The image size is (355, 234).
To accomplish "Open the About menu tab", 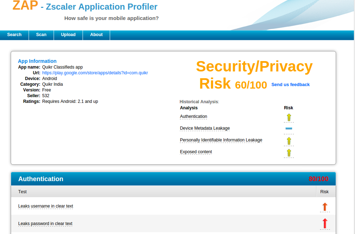I will [x=96, y=35].
